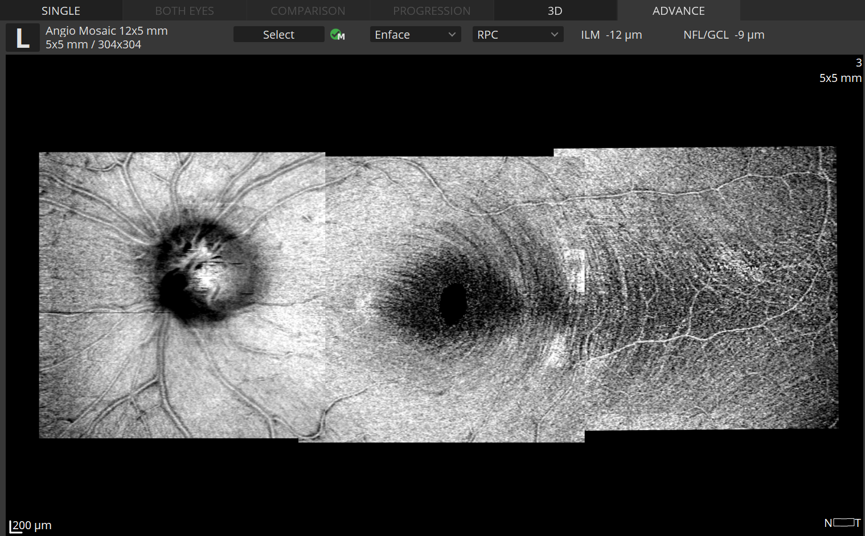Click the N–T orientation indicator icon

pos(842,522)
